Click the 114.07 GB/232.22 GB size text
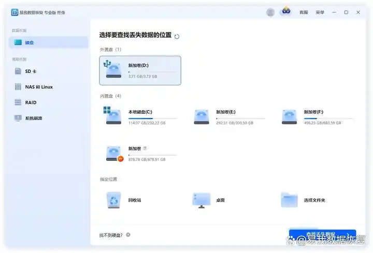This screenshot has width=373, height=253. coord(147,123)
